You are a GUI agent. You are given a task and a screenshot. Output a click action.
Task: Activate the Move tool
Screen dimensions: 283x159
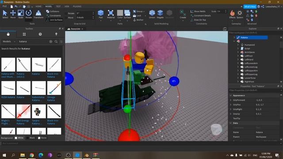pos(13,14)
